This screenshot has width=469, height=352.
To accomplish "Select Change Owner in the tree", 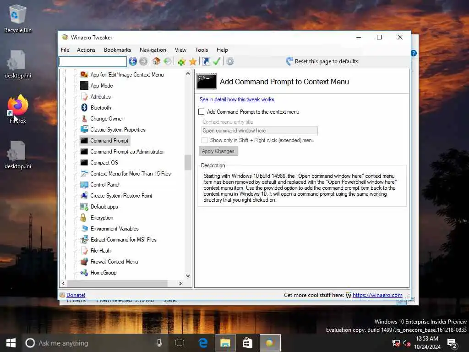I will tap(107, 119).
